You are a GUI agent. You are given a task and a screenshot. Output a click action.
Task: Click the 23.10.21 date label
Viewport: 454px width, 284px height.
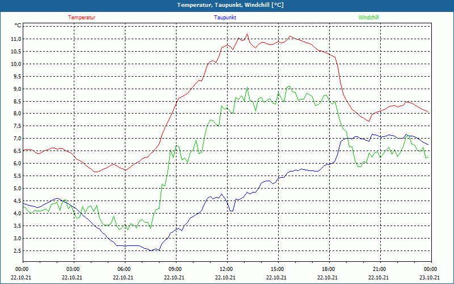click(x=430, y=277)
